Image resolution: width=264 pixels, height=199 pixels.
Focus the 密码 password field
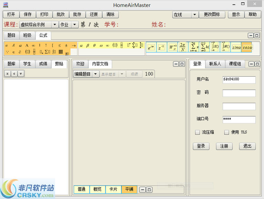pos(239,93)
